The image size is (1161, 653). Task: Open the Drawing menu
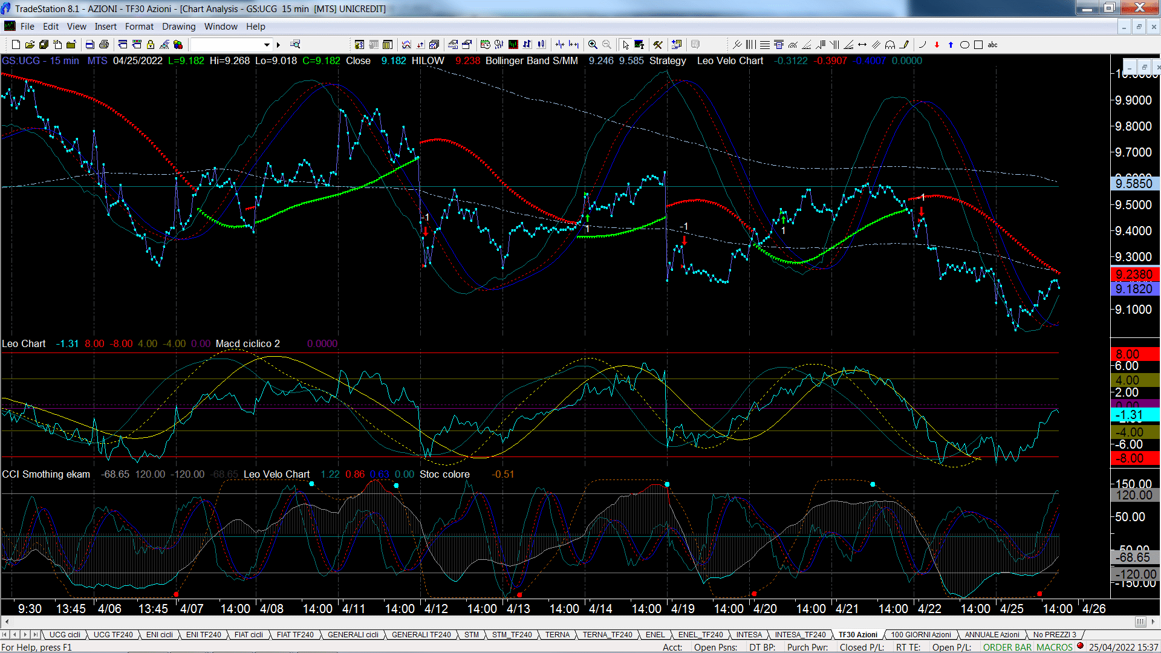pyautogui.click(x=178, y=27)
